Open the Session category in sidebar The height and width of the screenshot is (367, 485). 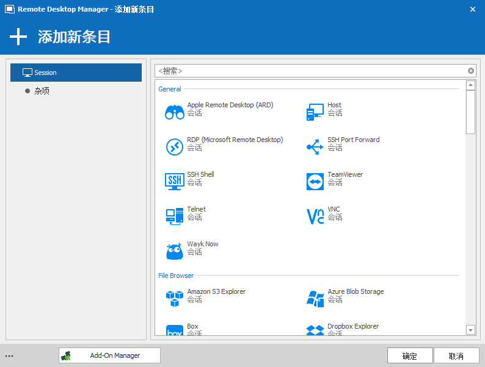tap(76, 73)
